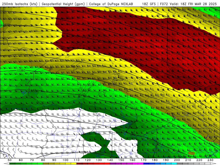Pick the brightest yellow swatch left of 110

74,164
